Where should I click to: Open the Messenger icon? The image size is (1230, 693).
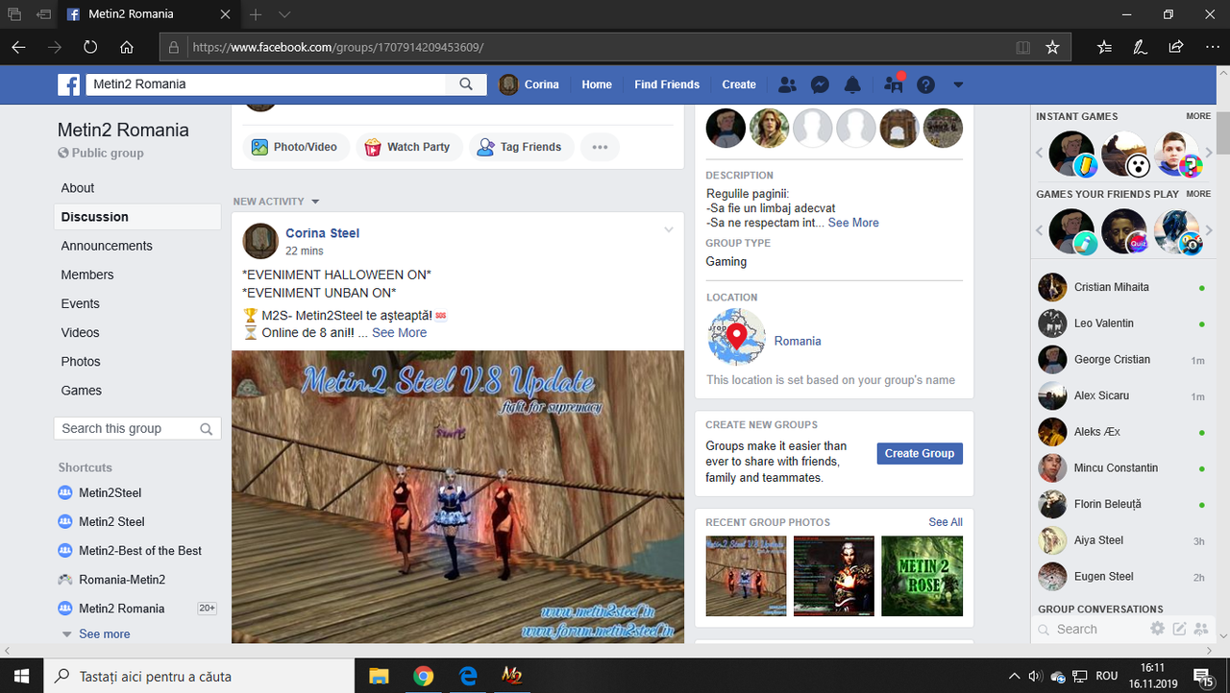(820, 84)
